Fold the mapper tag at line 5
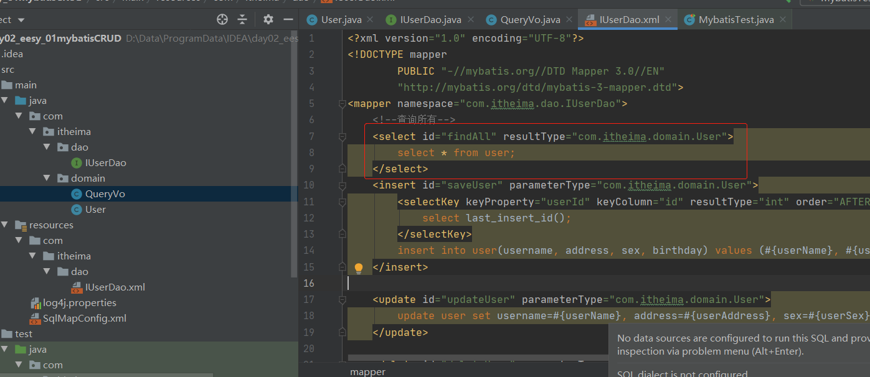Image resolution: width=870 pixels, height=377 pixels. (x=342, y=104)
